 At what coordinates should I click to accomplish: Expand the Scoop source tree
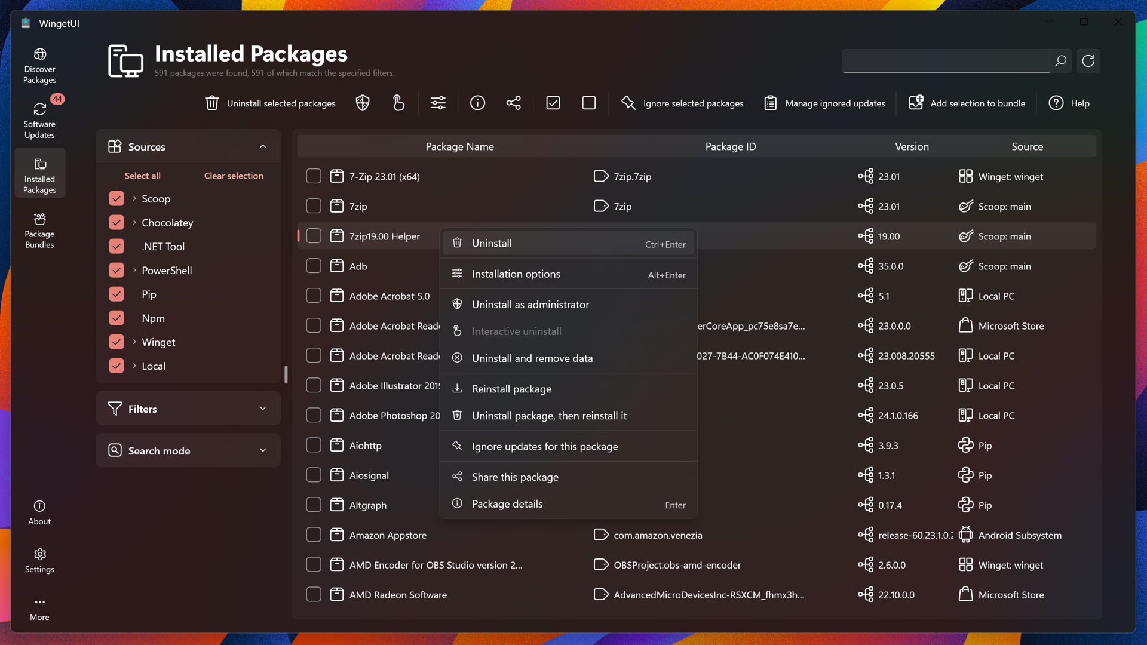pyautogui.click(x=134, y=198)
